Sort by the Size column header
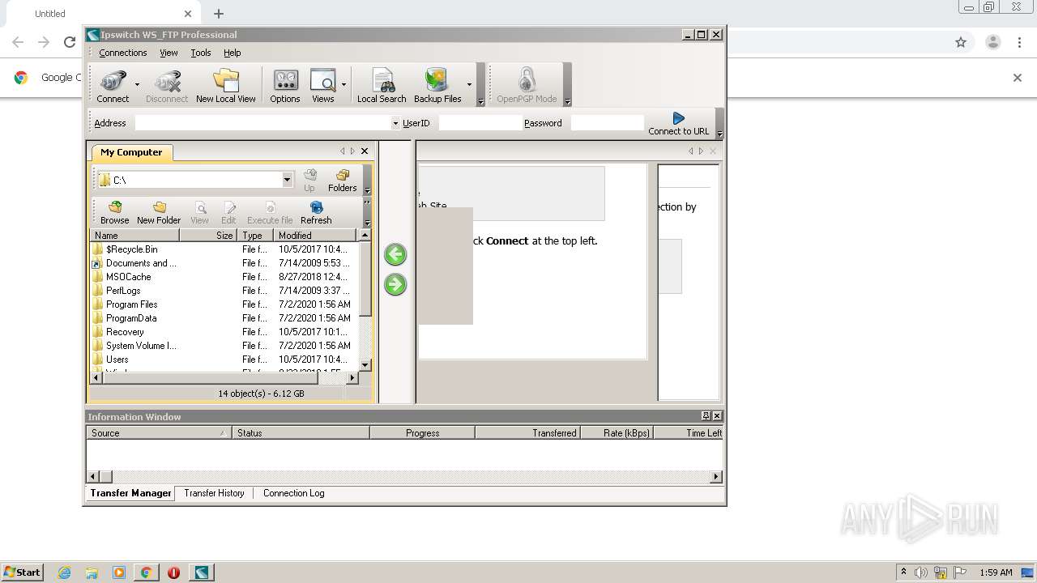 tap(208, 236)
